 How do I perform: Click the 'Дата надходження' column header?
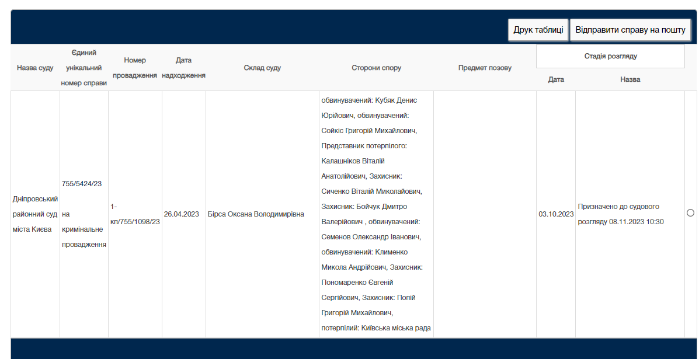click(183, 68)
